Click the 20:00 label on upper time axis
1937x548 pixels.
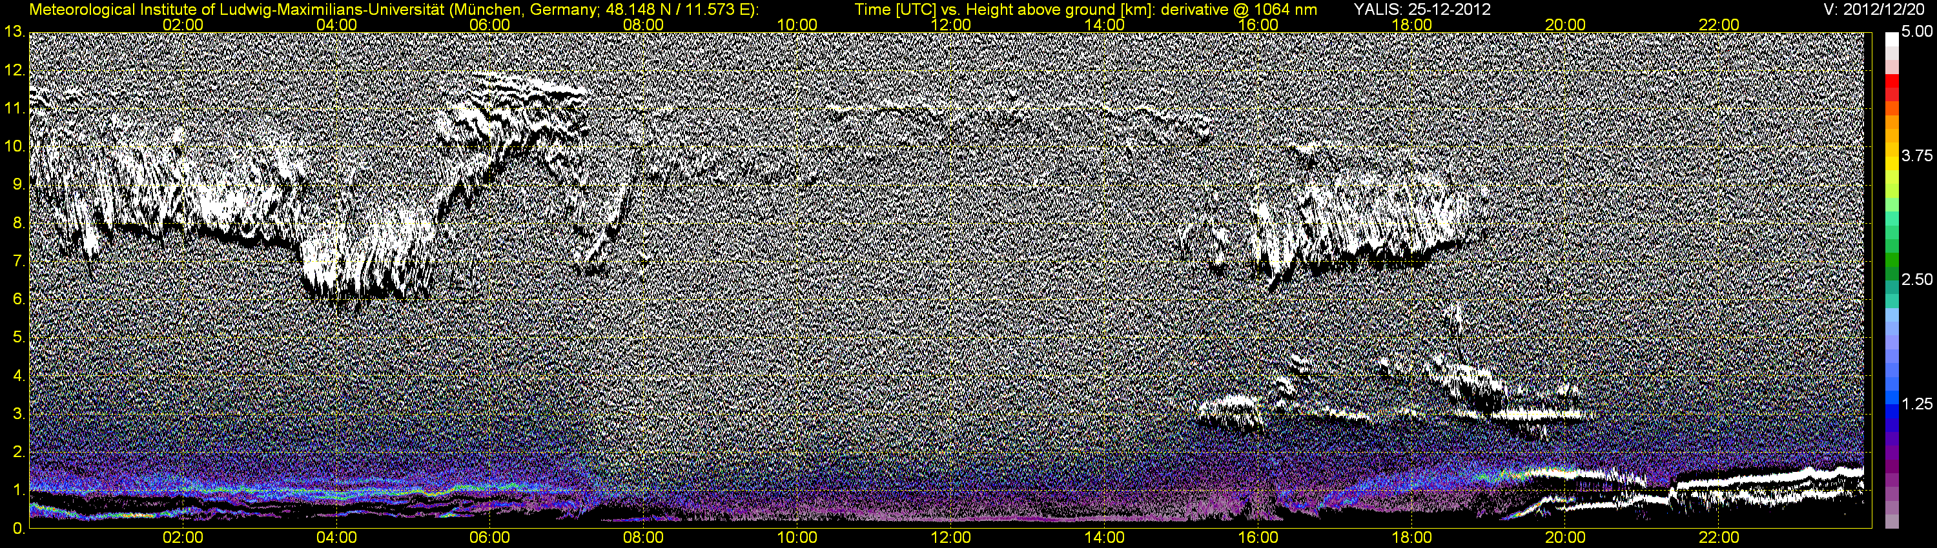1566,24
